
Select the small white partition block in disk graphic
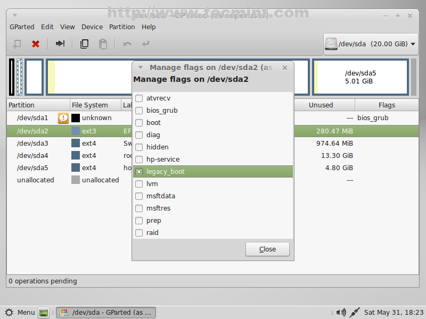click(x=34, y=77)
